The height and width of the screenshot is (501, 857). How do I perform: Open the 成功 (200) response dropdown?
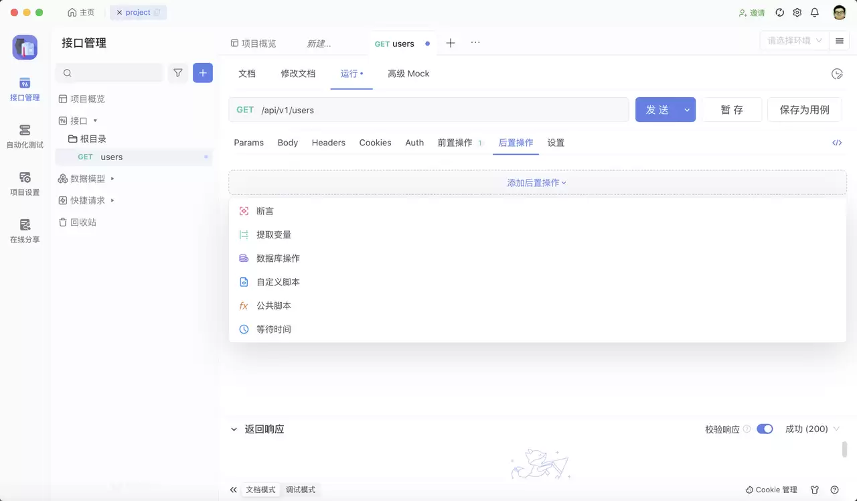coord(812,429)
